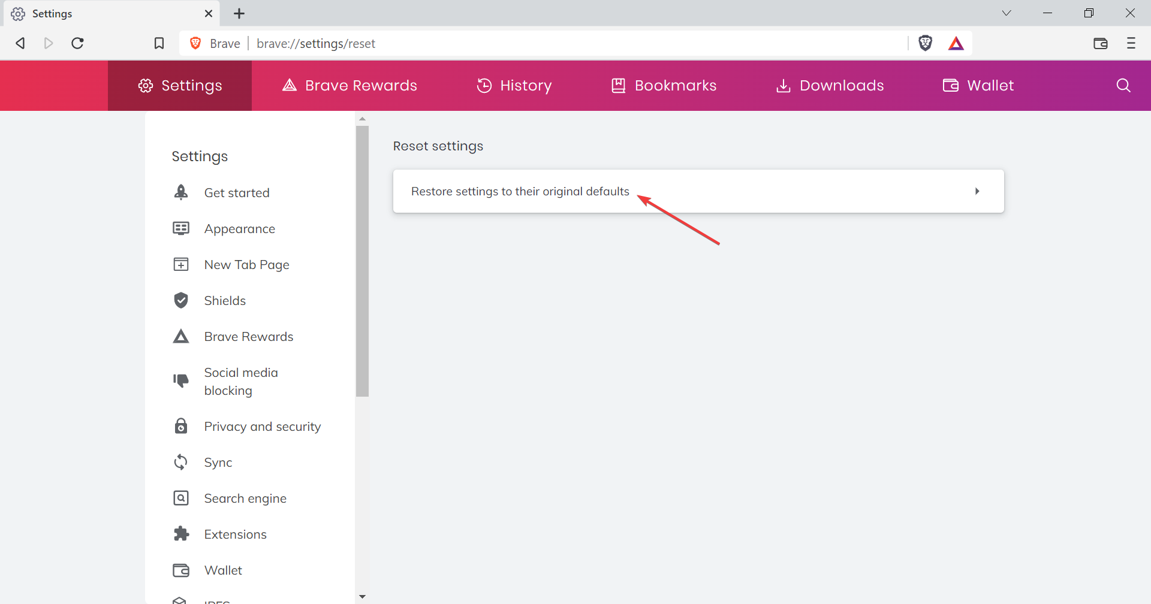
Task: Click the sidebar scrollbar thumb
Action: [362, 261]
